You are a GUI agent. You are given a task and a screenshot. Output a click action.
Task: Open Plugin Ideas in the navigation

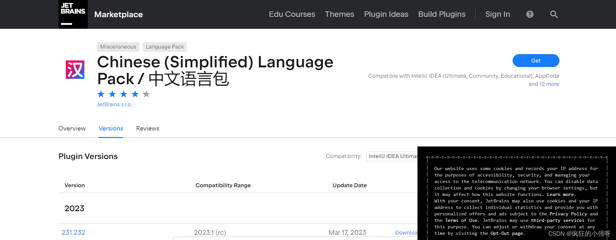pyautogui.click(x=386, y=14)
